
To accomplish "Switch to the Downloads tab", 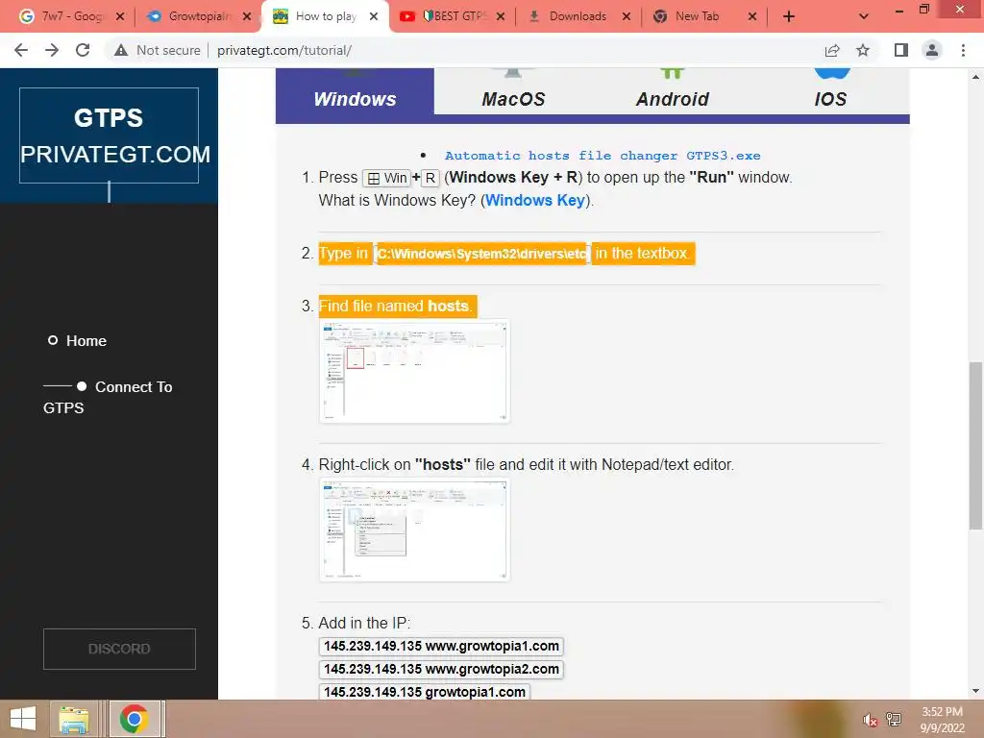I will (578, 16).
